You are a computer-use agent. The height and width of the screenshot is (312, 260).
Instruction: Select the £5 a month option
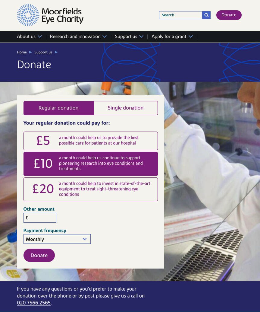tap(91, 141)
